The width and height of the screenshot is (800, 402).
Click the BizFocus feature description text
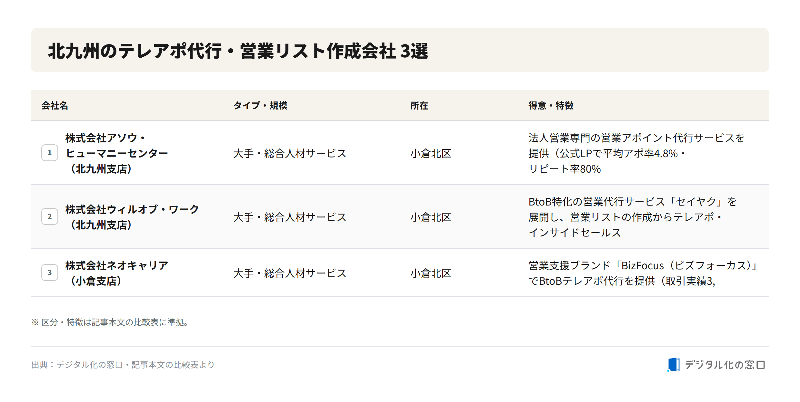point(643,273)
